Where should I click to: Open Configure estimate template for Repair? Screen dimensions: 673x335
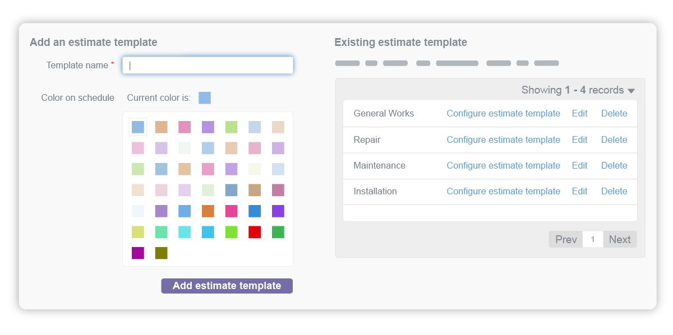pyautogui.click(x=503, y=139)
